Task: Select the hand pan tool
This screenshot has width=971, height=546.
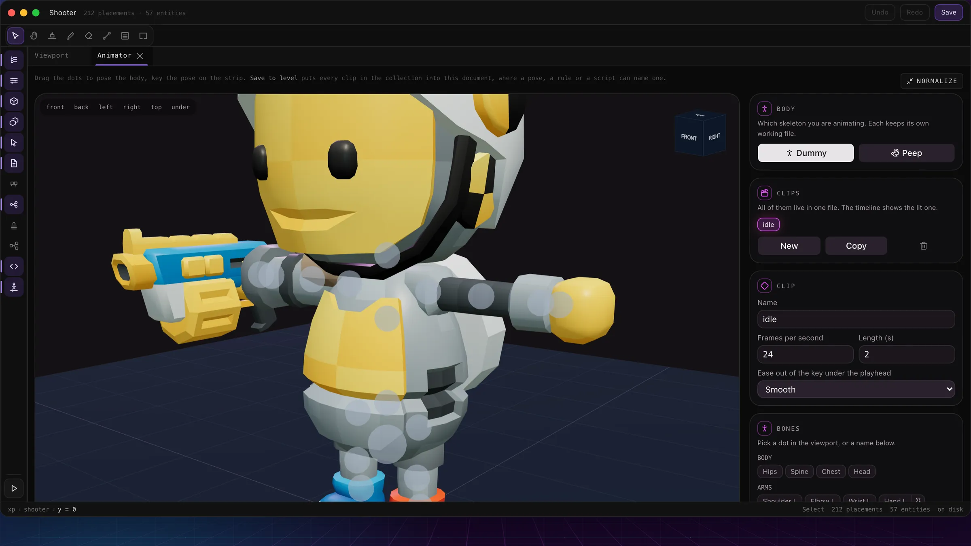Action: [34, 36]
